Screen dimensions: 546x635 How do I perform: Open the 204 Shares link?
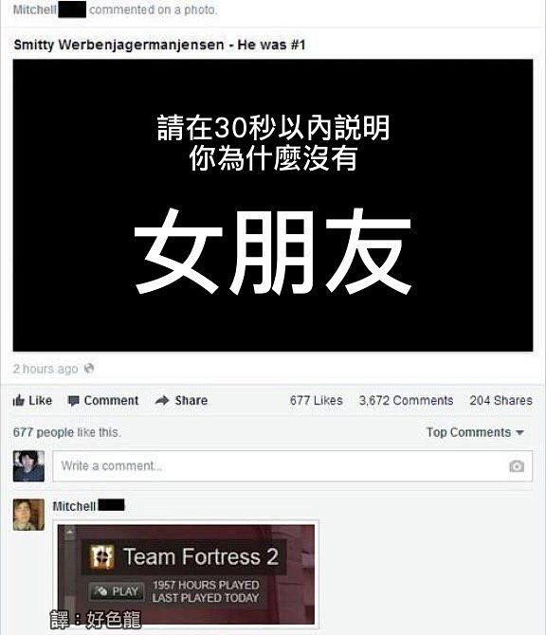[501, 401]
